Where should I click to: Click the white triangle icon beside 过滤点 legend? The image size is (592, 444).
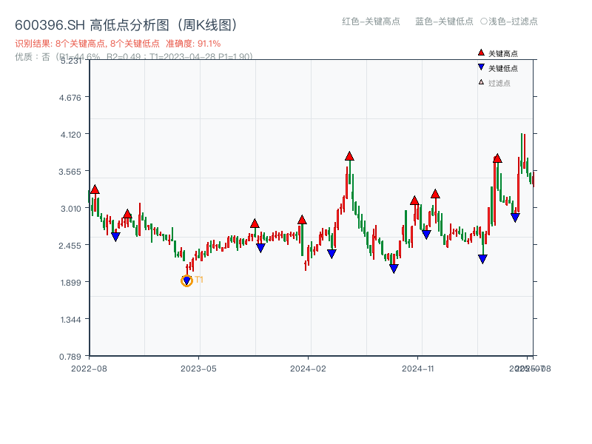tap(481, 82)
